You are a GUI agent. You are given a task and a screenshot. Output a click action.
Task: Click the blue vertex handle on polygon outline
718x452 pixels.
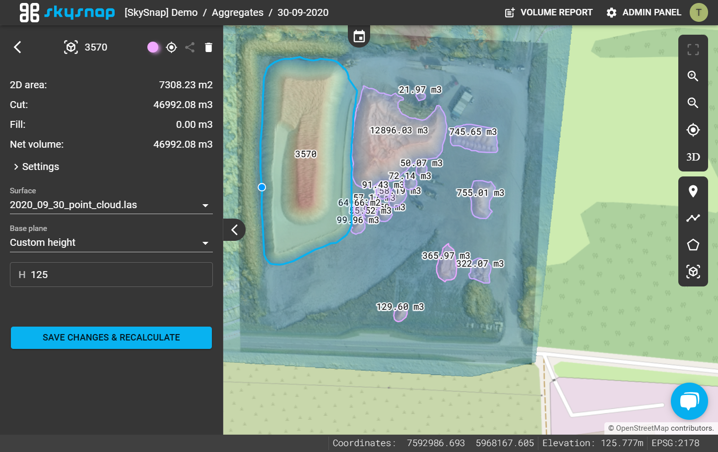coord(262,187)
